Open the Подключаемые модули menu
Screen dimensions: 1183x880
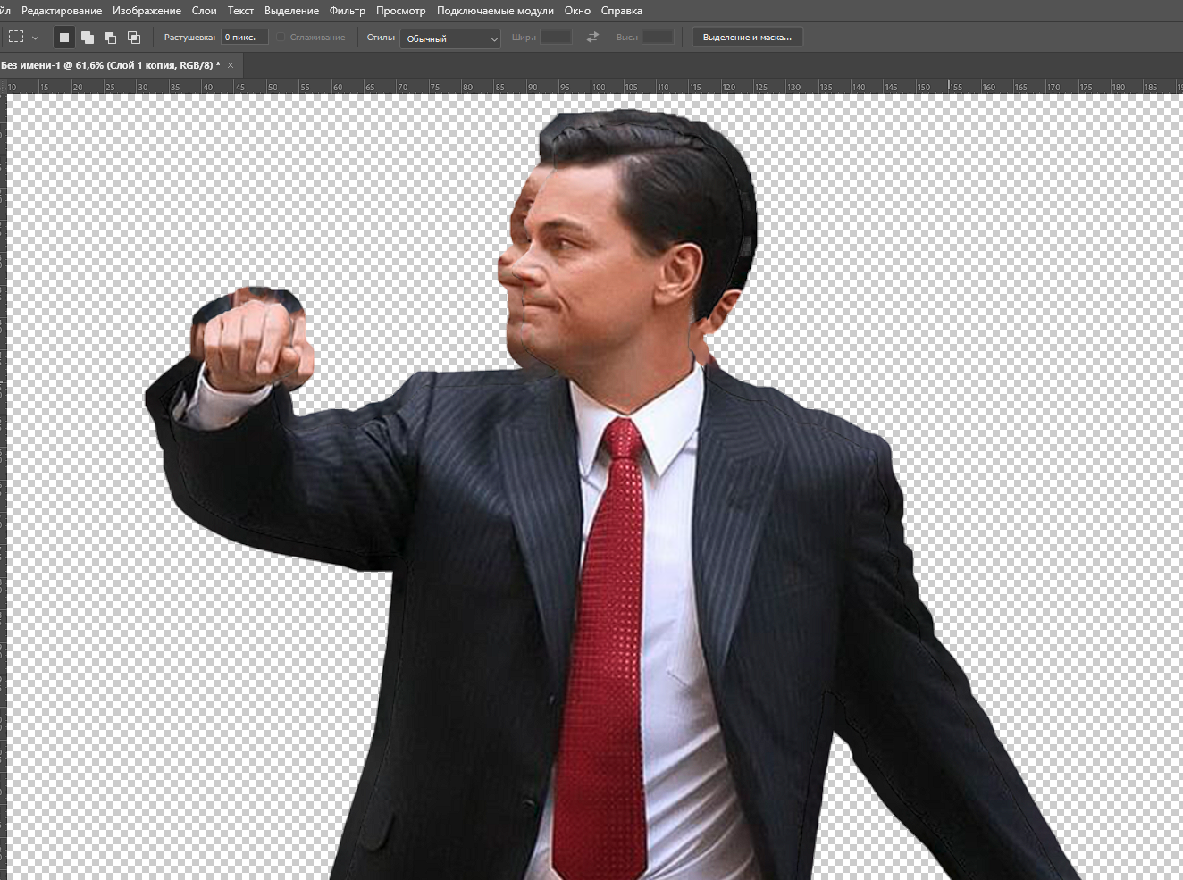495,11
